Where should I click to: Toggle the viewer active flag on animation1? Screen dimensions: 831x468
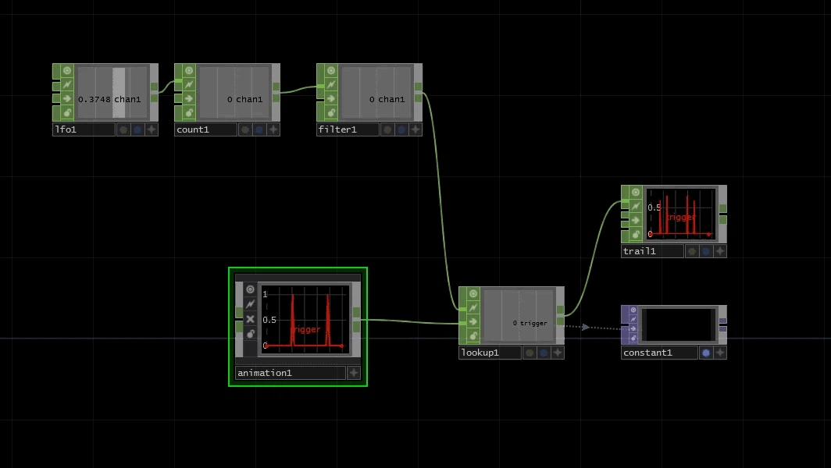tap(250, 289)
